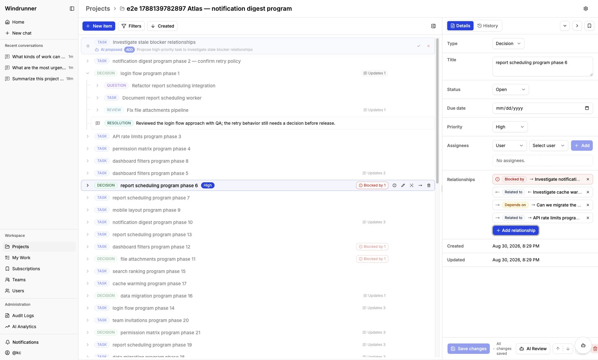598x360 pixels.
Task: Open My Work in sidebar
Action: (39, 258)
